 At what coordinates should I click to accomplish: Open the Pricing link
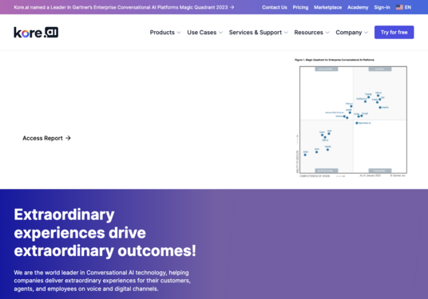coord(300,7)
